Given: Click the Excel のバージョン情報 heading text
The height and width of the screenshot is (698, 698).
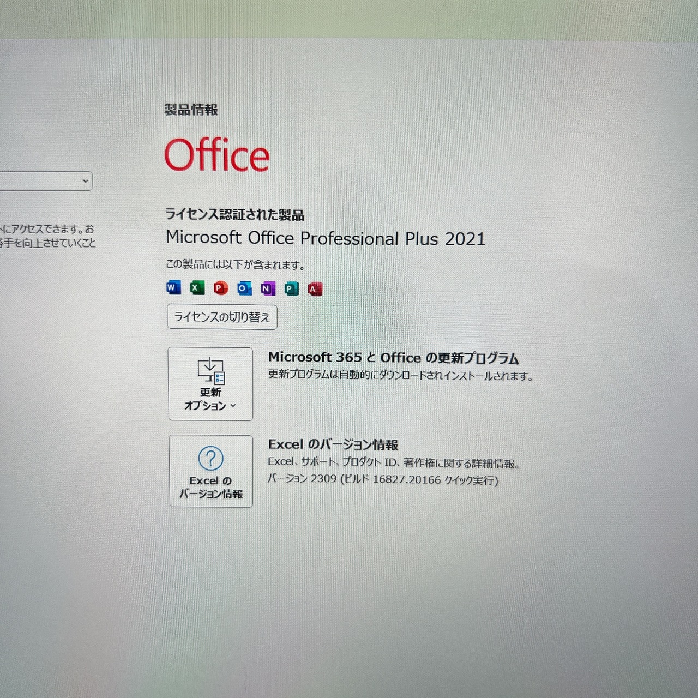Looking at the screenshot, I should (333, 444).
